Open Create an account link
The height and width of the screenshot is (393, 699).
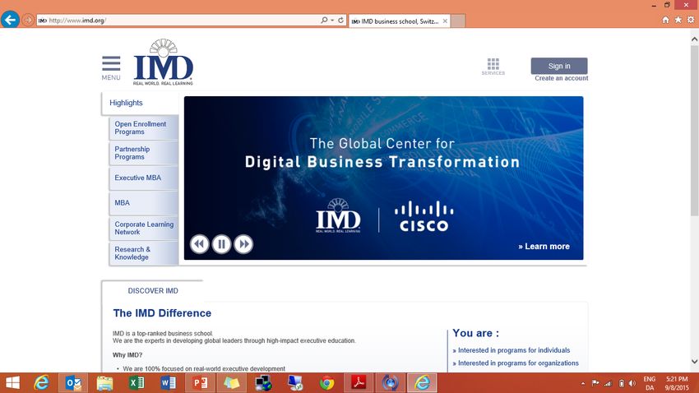click(x=561, y=78)
